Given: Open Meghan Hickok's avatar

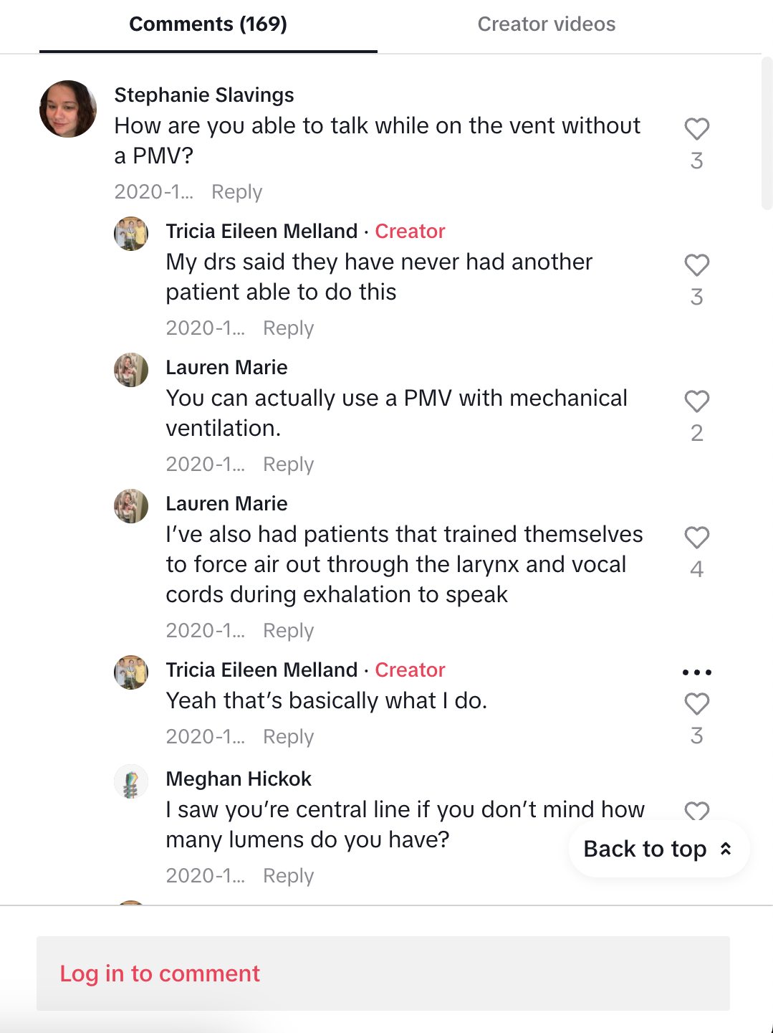Looking at the screenshot, I should tap(131, 781).
